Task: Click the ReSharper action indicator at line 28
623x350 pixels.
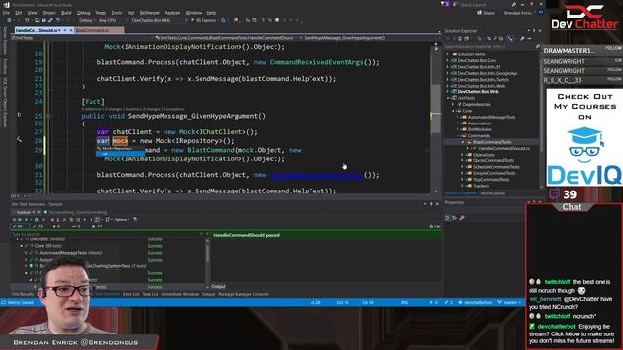Action: (x=19, y=139)
